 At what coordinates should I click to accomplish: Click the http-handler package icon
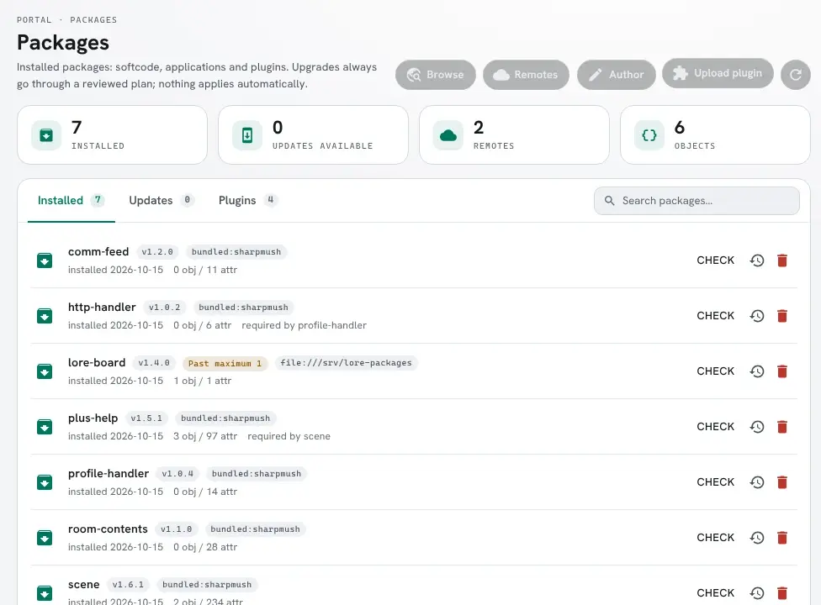pos(45,316)
